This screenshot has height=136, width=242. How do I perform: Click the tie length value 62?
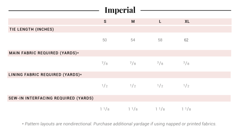186,40
